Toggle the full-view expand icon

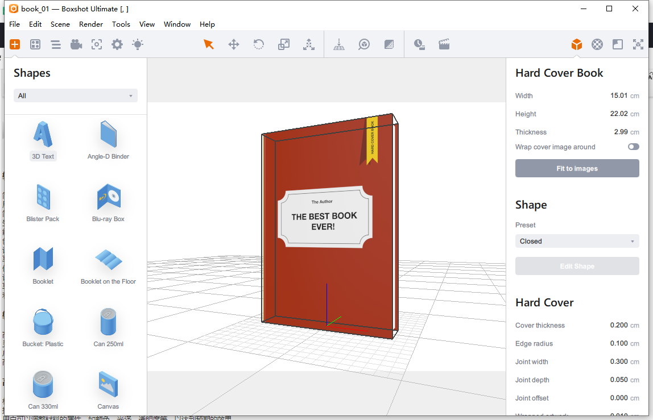pyautogui.click(x=638, y=44)
